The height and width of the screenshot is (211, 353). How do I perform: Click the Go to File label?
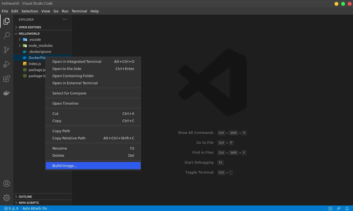click(205, 143)
